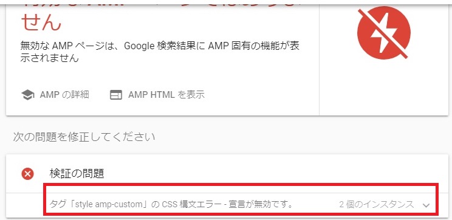Viewport: 452px width, 220px height.
Task: Click the word Google in the description
Action: tap(139, 46)
